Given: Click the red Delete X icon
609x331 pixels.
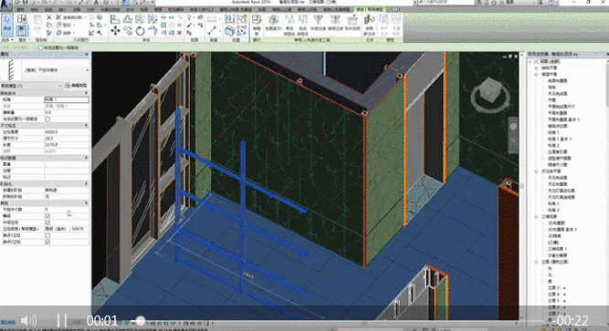Looking at the screenshot, I should tap(180, 33).
